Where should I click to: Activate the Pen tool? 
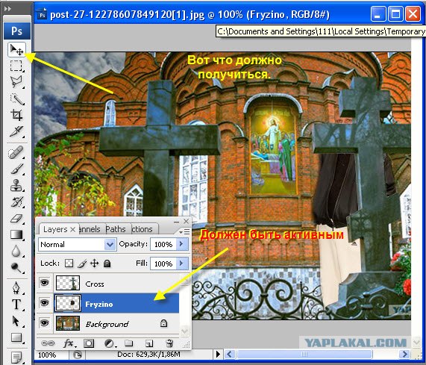click(16, 288)
